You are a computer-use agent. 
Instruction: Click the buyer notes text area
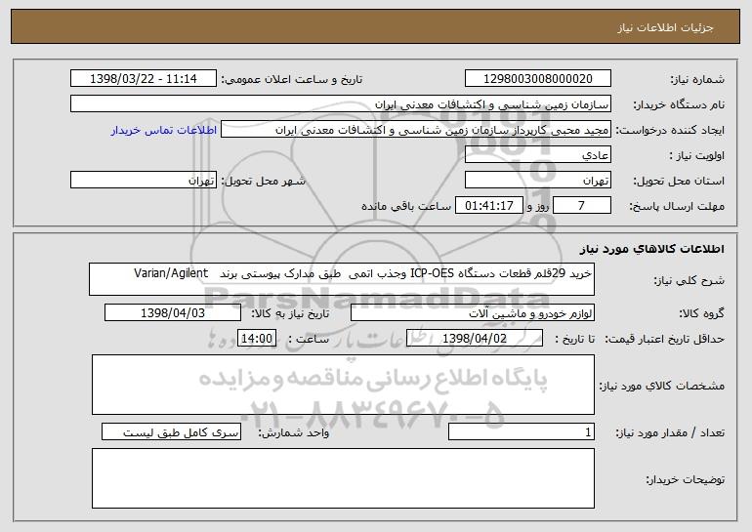click(x=343, y=478)
